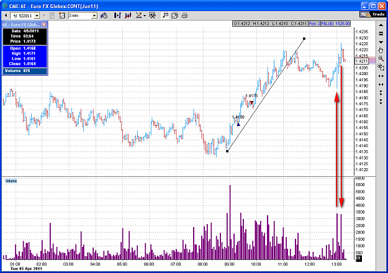Compress chart horizontally with inward arrows
Screen dimensions: 388x273
tap(381, 84)
